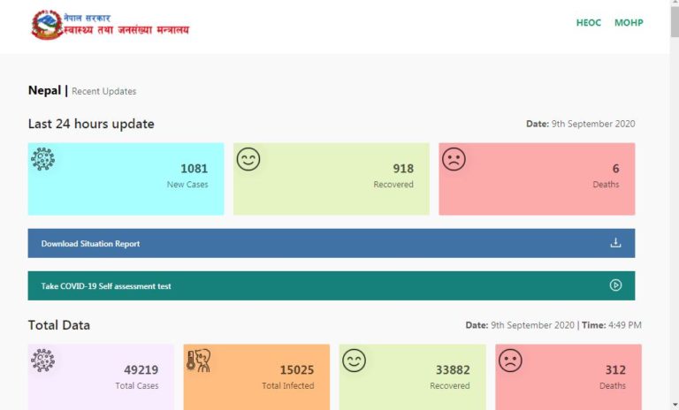Select the 312 Deaths value
679x410 pixels.
tap(615, 369)
